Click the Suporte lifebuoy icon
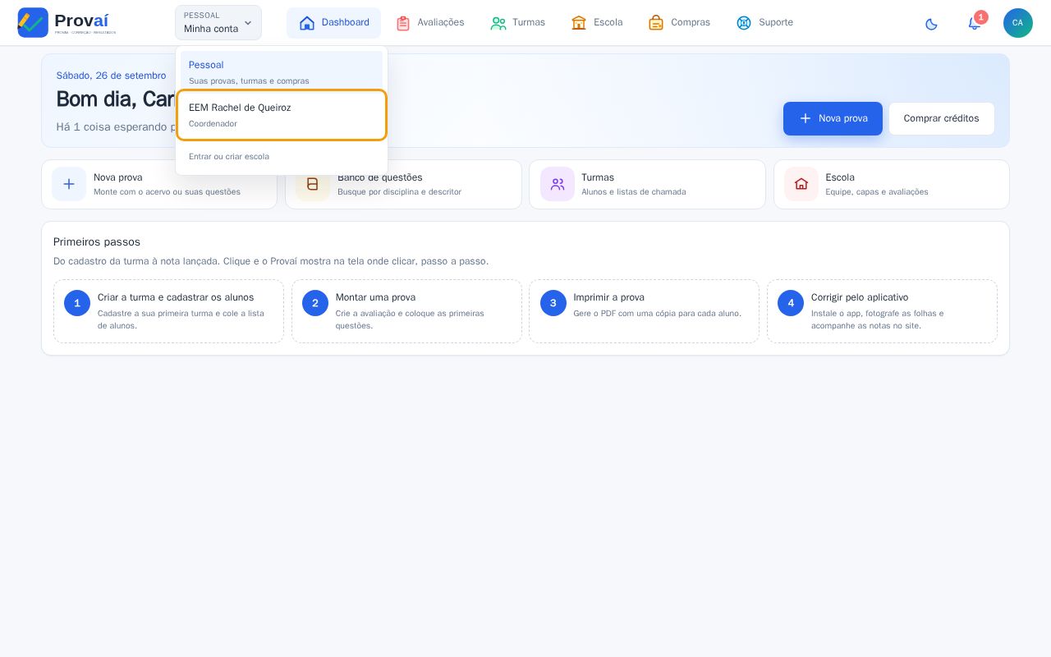 click(744, 23)
